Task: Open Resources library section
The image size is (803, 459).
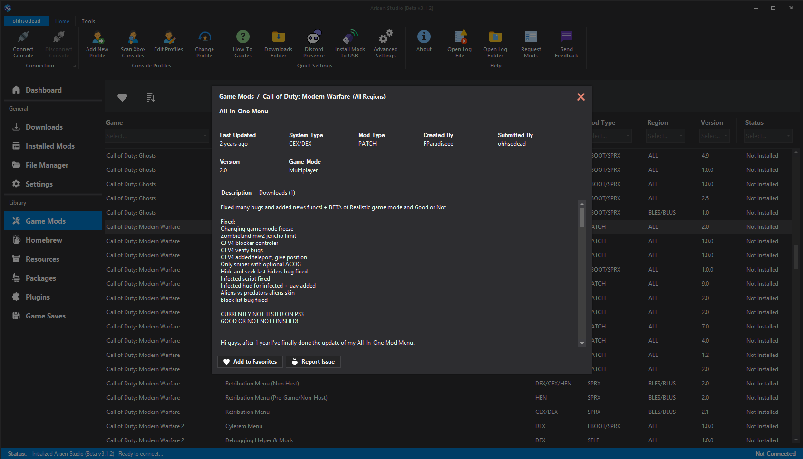Action: (53, 259)
